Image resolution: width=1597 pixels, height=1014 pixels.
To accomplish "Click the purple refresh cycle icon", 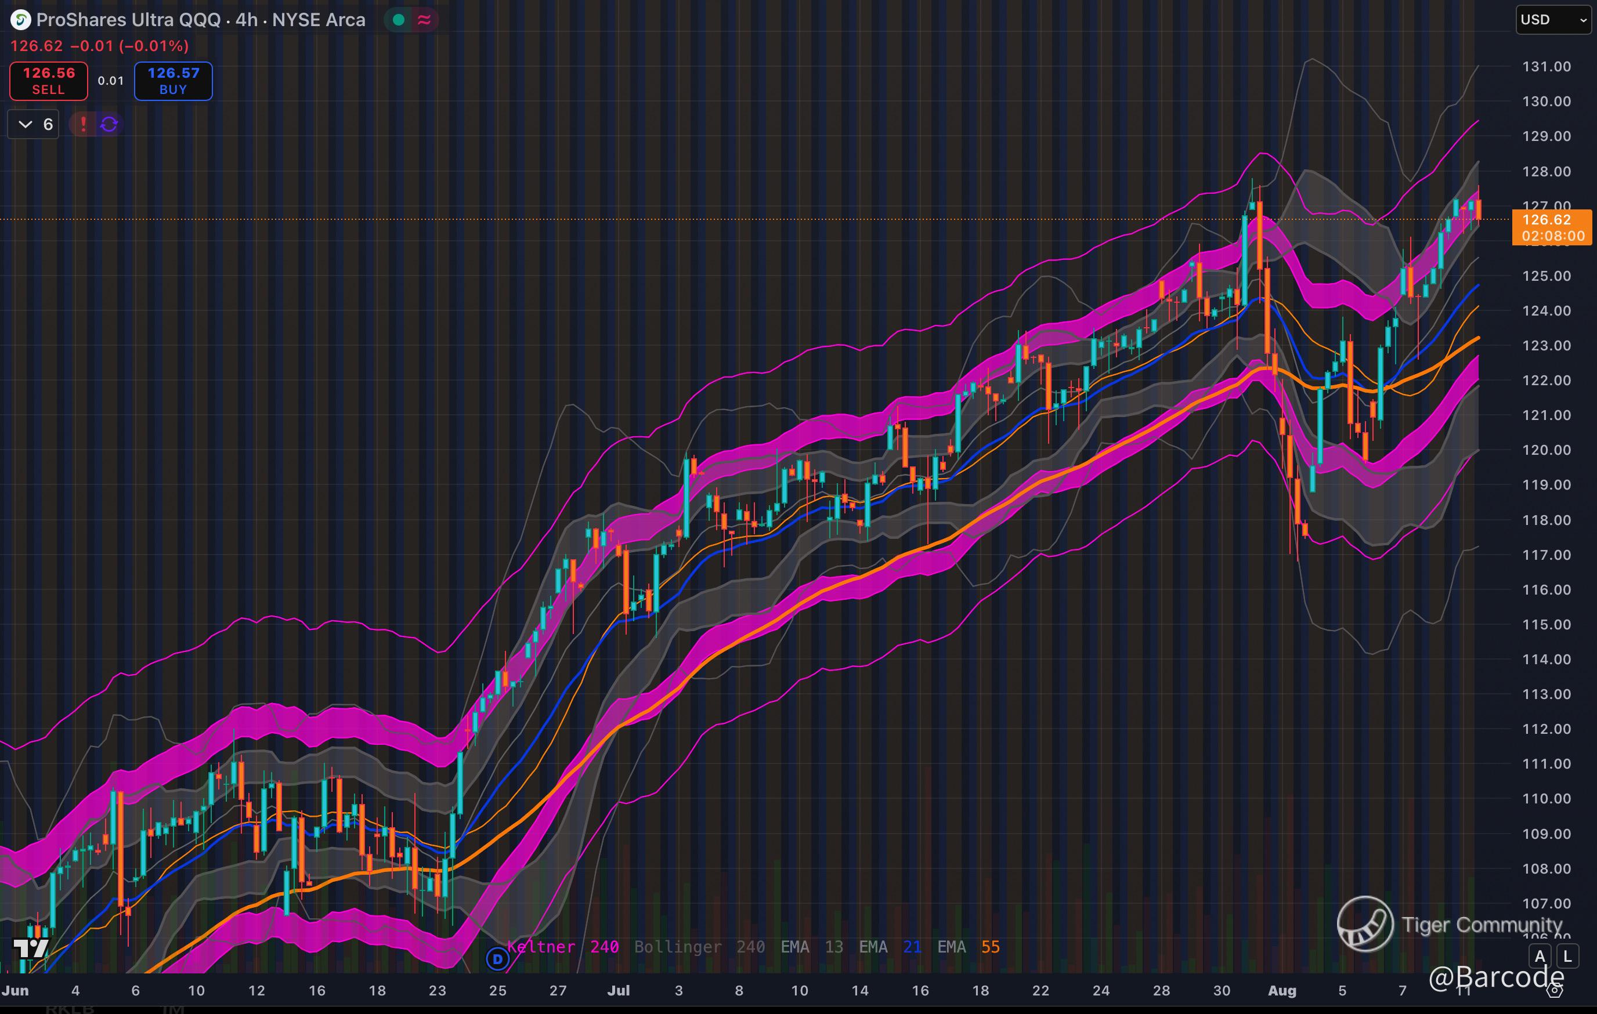I will [x=110, y=124].
